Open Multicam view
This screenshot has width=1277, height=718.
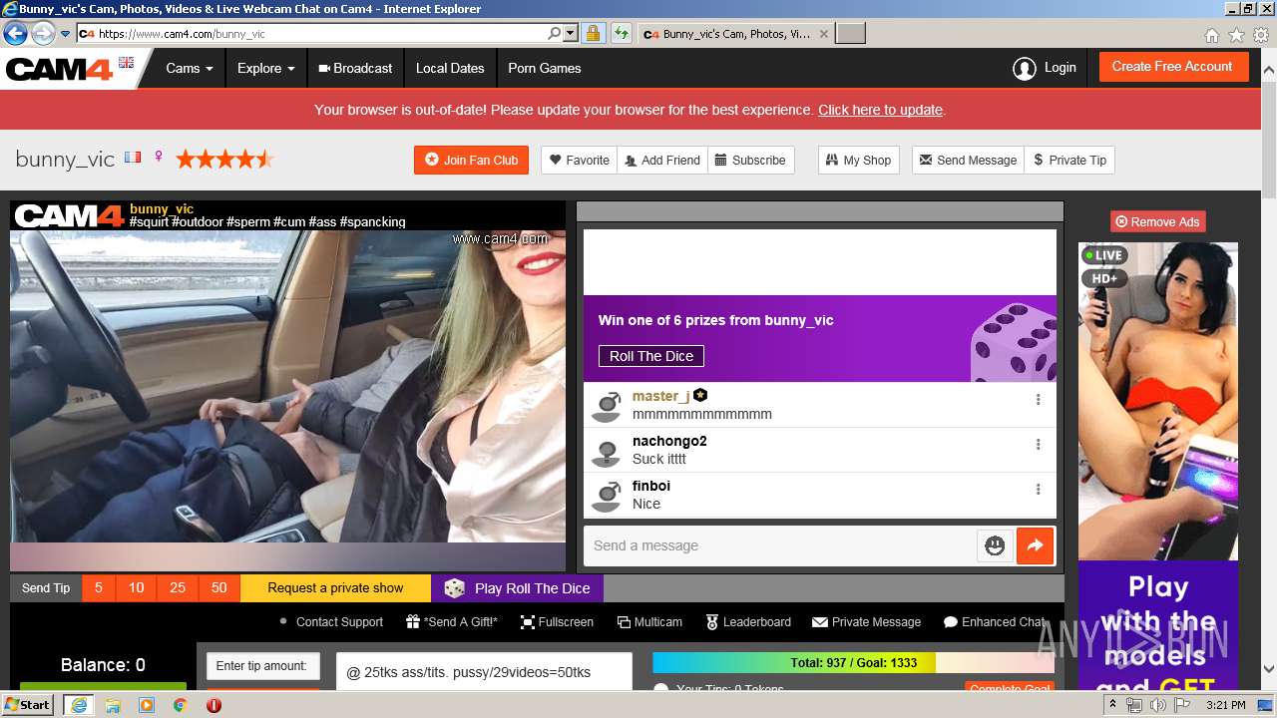pos(649,621)
